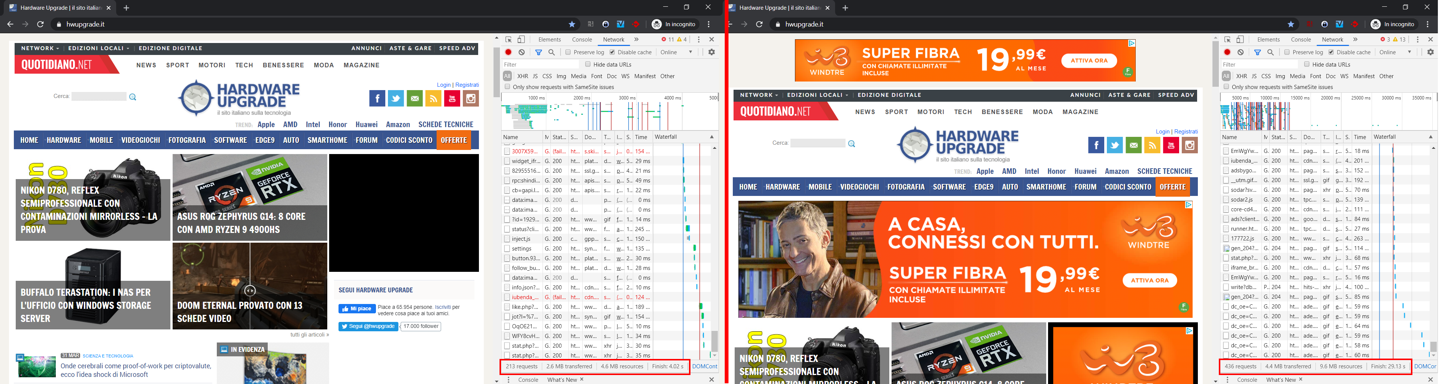Click Login link in left window page
The width and height of the screenshot is (1439, 384).
click(444, 85)
